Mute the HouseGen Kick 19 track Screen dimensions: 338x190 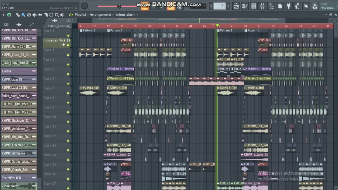(x=68, y=45)
